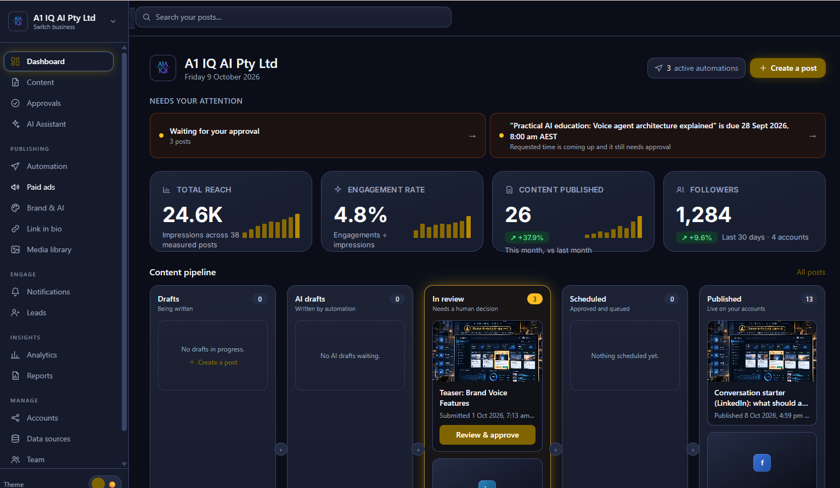Click the 4.8% engagement rate value
840x488 pixels.
(x=360, y=215)
